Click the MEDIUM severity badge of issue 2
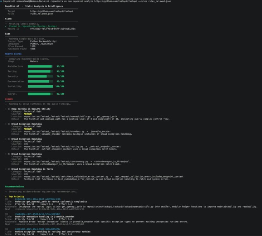This screenshot has width=262, height=236. point(28,129)
